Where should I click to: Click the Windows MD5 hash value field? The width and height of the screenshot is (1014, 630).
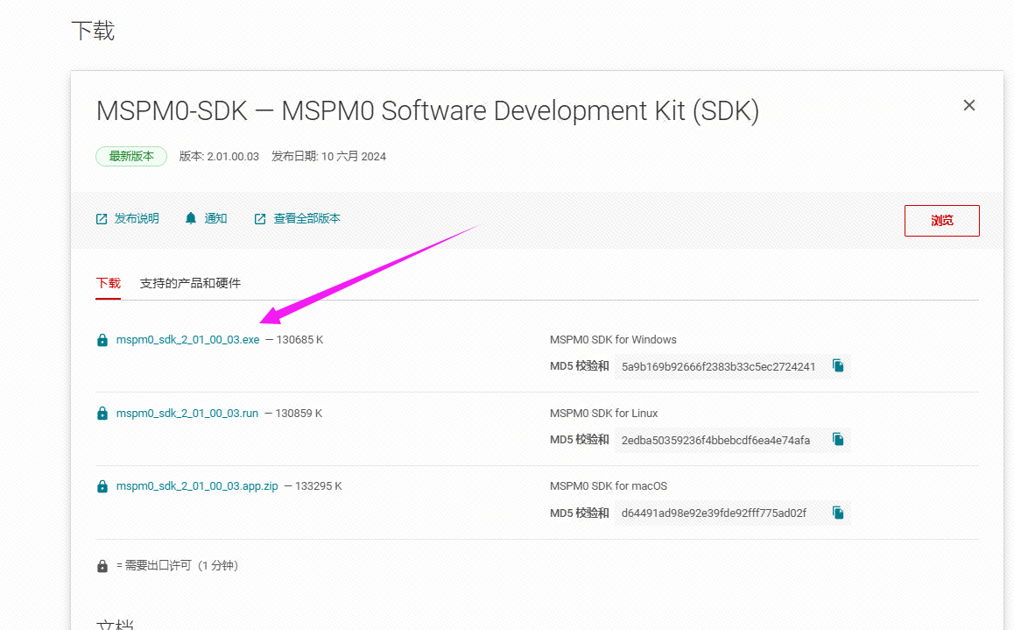click(718, 366)
